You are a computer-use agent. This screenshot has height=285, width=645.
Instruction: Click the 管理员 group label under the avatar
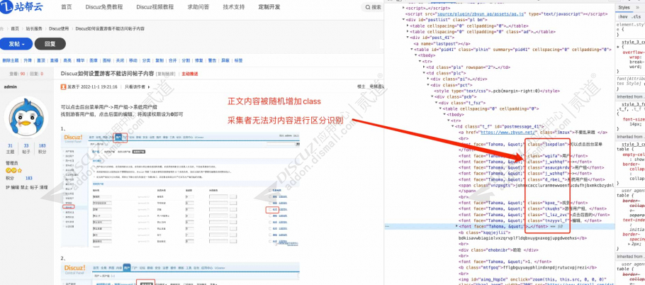11,163
